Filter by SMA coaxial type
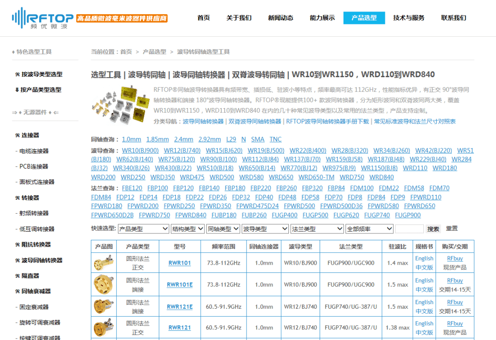 (x=258, y=139)
